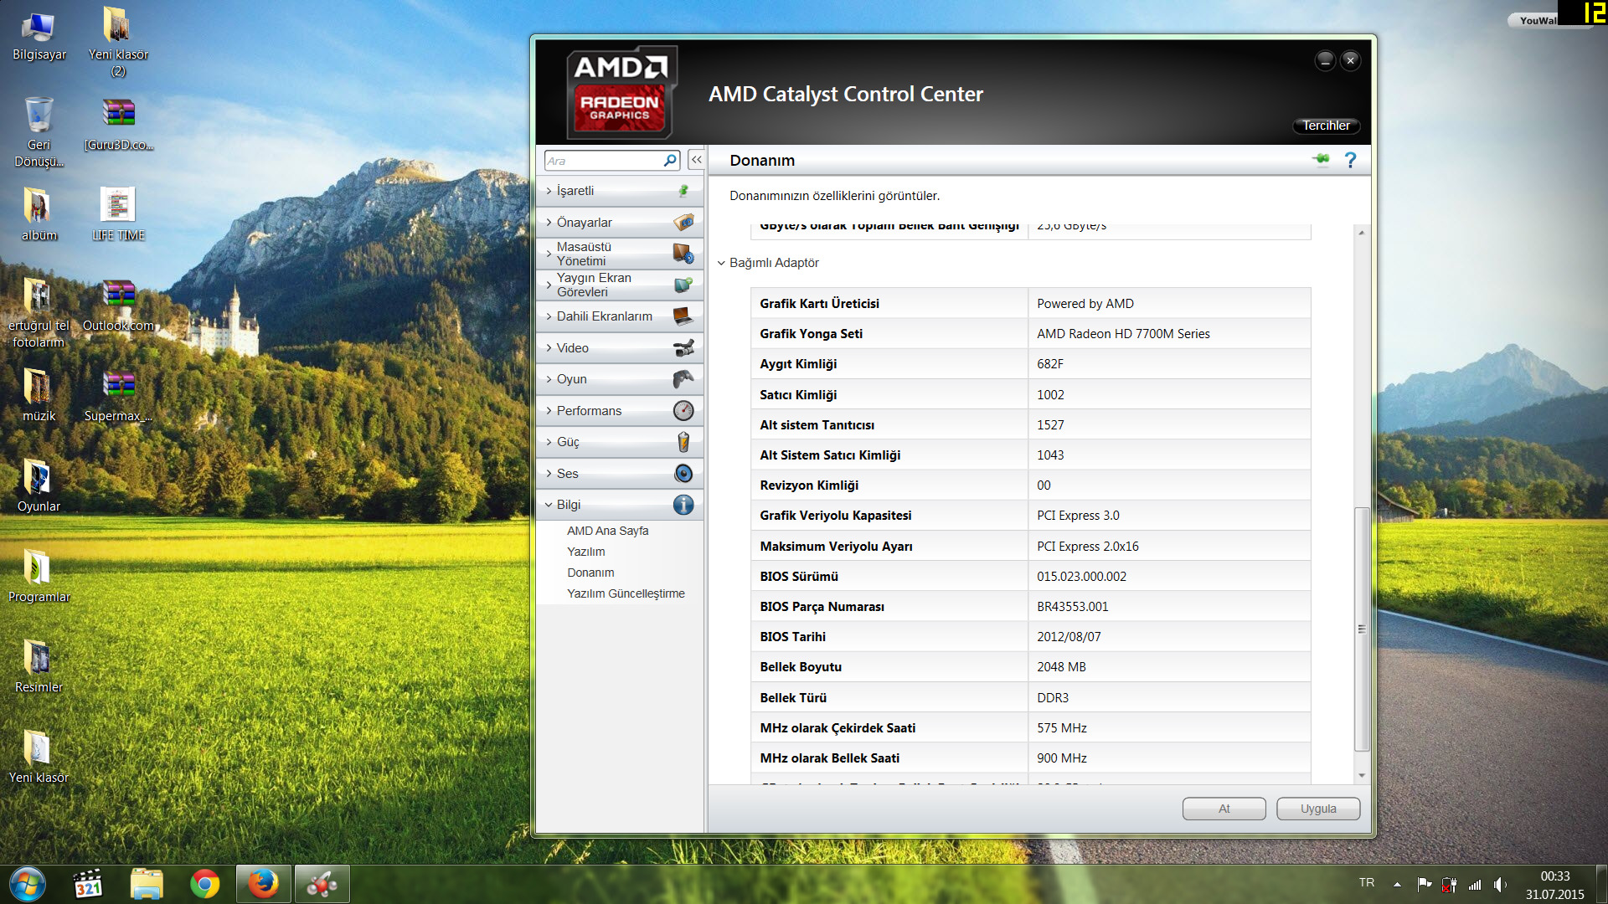The image size is (1608, 904).
Task: Open the Geri Dönüşüm recycle bin
Action: [x=39, y=131]
